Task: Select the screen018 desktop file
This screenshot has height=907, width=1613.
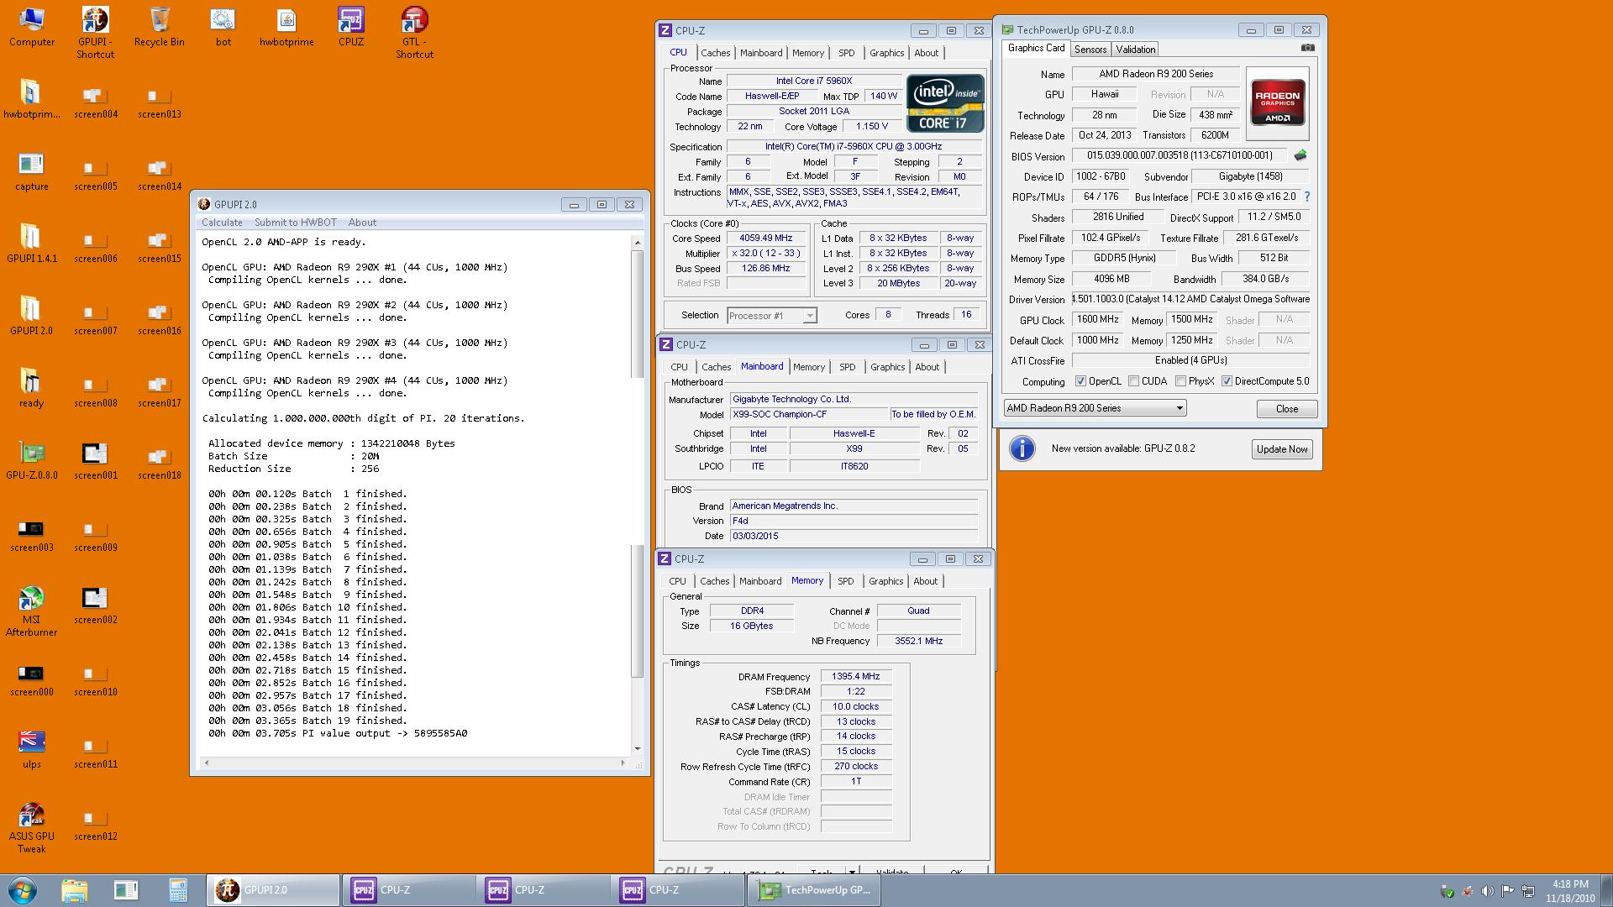Action: (160, 463)
